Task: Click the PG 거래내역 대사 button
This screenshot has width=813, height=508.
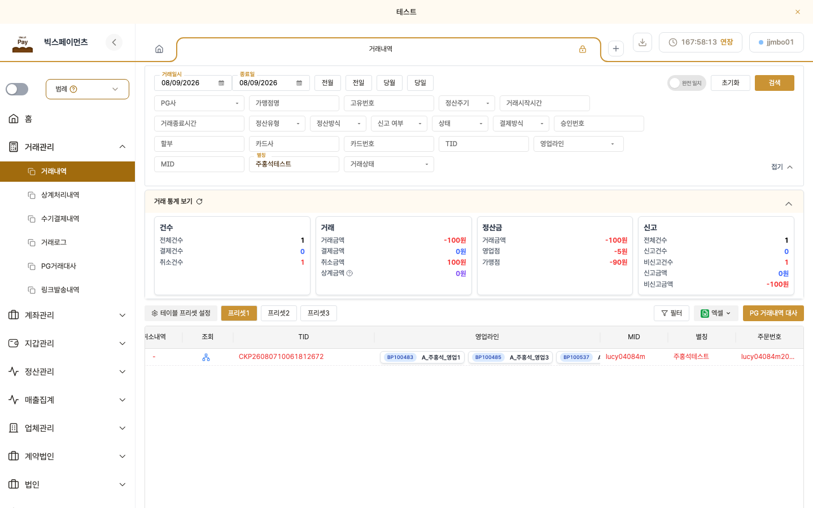Action: [x=773, y=313]
